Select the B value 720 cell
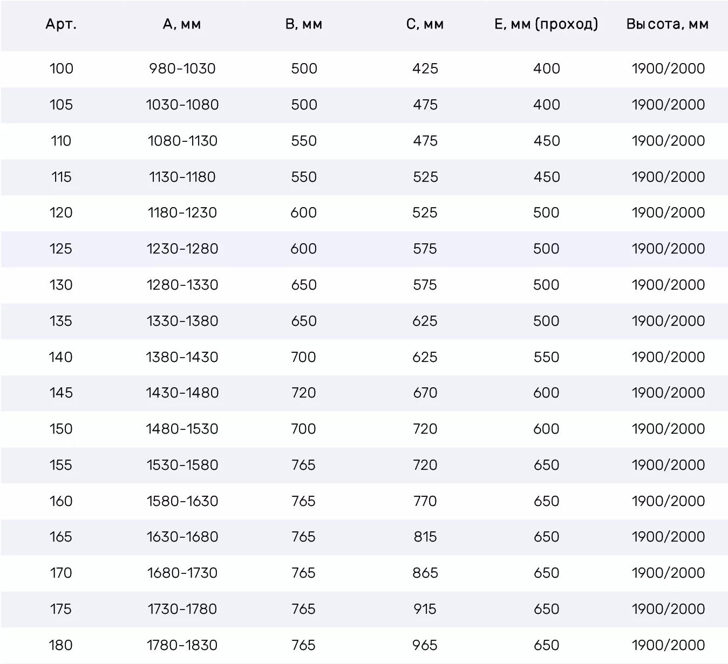The width and height of the screenshot is (728, 664). [304, 393]
